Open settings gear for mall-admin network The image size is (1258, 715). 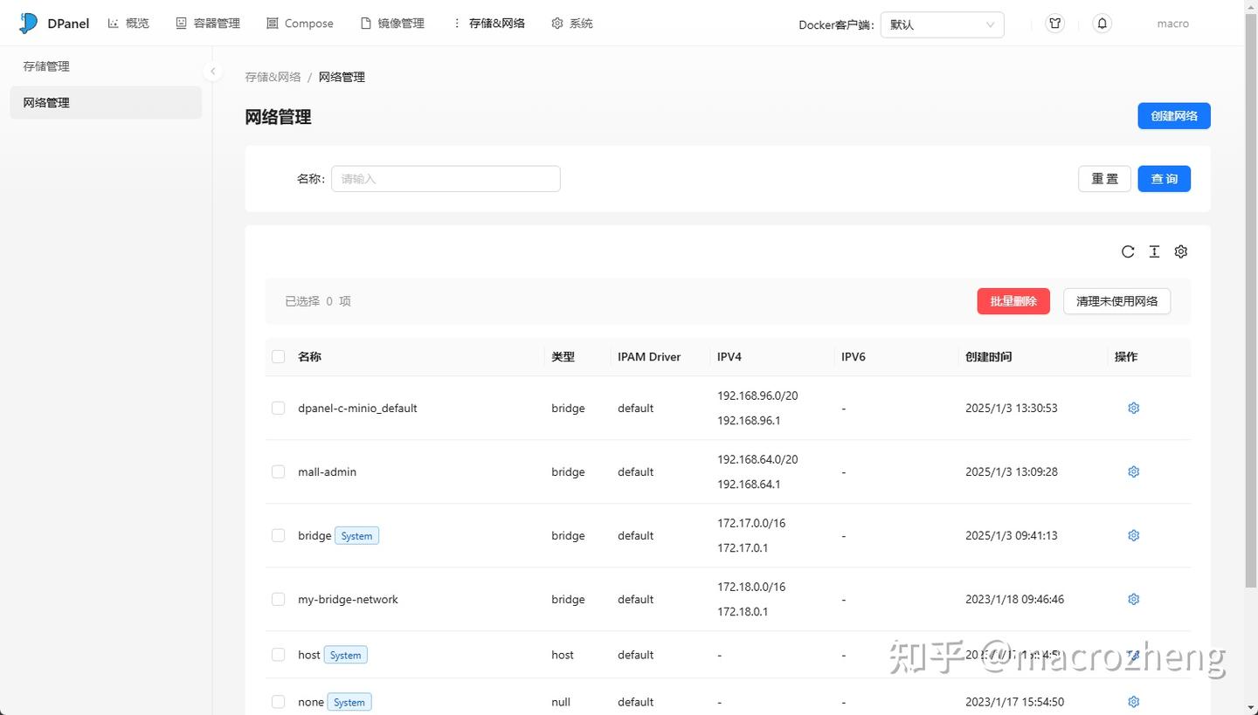click(1133, 471)
